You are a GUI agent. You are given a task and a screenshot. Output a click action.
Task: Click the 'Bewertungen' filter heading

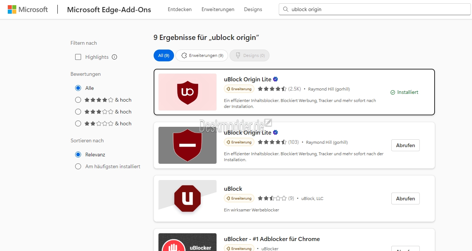86,74
